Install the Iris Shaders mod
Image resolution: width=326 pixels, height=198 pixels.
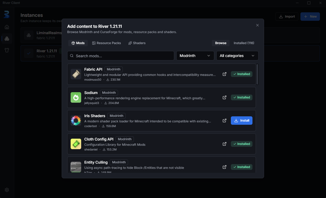242,121
